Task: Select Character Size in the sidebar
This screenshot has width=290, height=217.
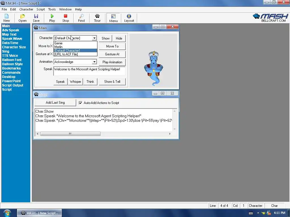Action: (x=14, y=47)
